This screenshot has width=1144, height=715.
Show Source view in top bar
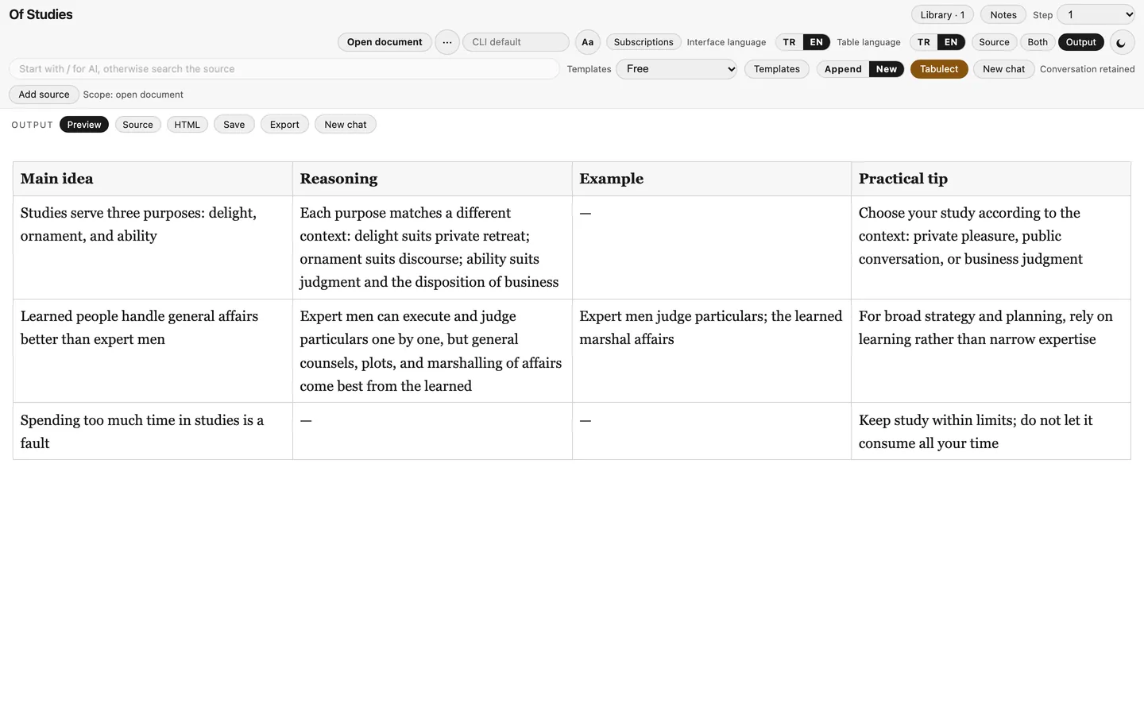(x=994, y=42)
